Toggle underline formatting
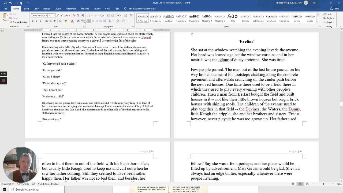 (40, 21)
